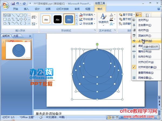Select the cloud-like freeform shape
The height and width of the screenshot is (121, 162).
pyautogui.click(x=5, y=23)
